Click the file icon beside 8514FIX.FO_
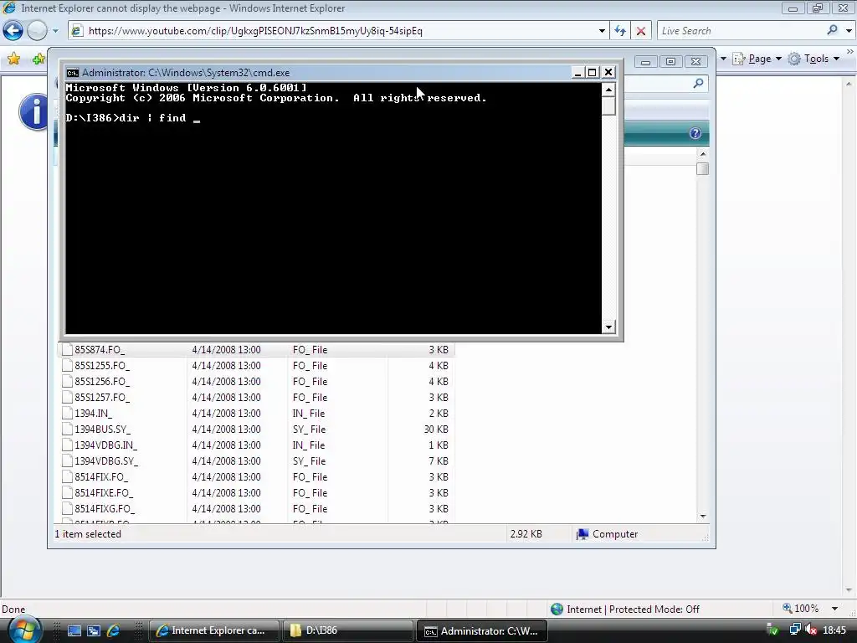The image size is (857, 643). (x=67, y=476)
